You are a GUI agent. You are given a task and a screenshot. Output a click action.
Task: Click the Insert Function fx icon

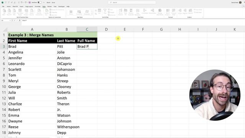point(20,20)
